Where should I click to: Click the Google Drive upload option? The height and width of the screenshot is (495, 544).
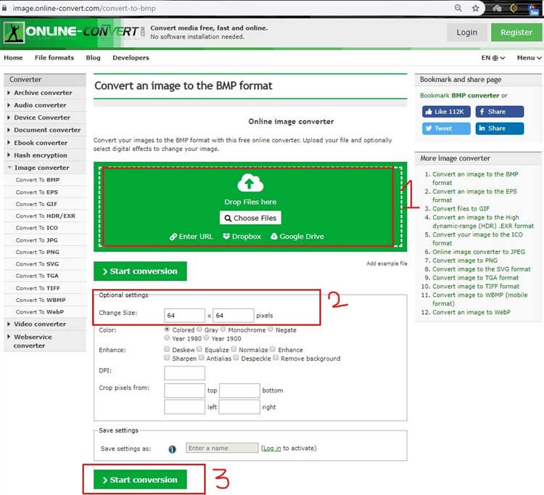tap(274, 237)
